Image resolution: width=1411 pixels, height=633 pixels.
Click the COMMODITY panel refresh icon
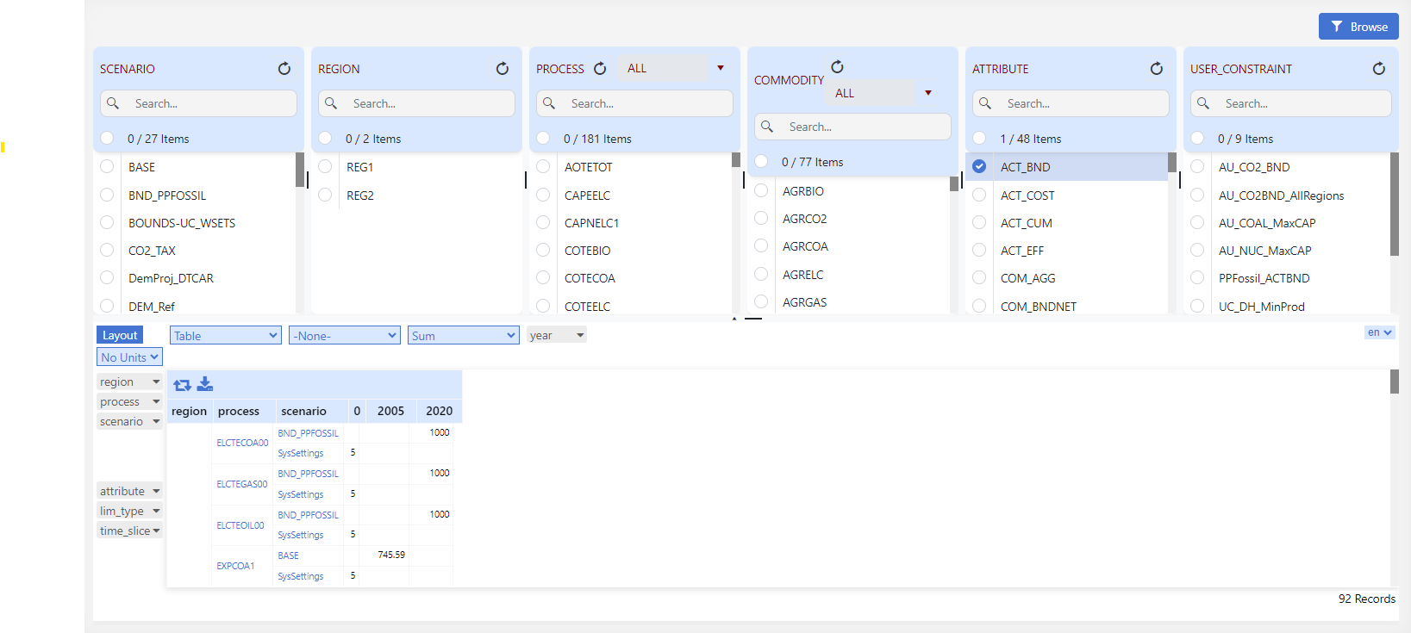[x=837, y=67]
